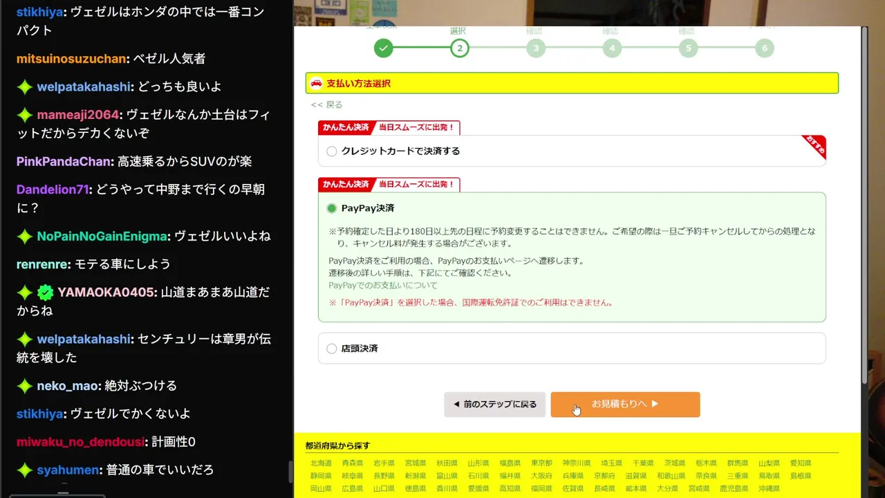Click the 兵庫県 prefecture link
The height and width of the screenshot is (498, 885).
pos(573,476)
